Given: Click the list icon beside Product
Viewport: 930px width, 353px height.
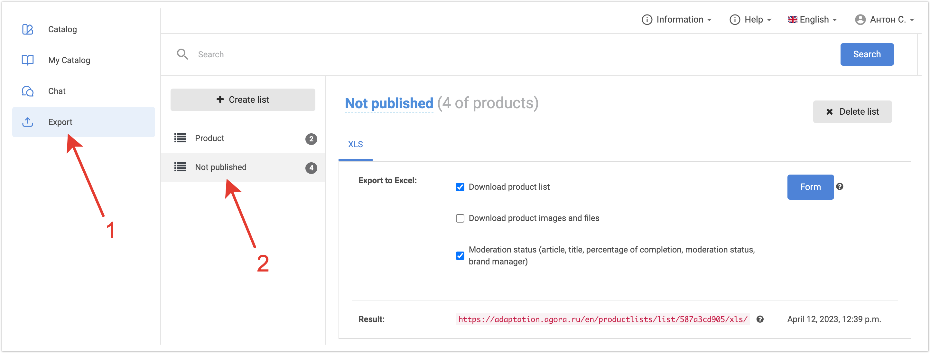Looking at the screenshot, I should point(180,138).
